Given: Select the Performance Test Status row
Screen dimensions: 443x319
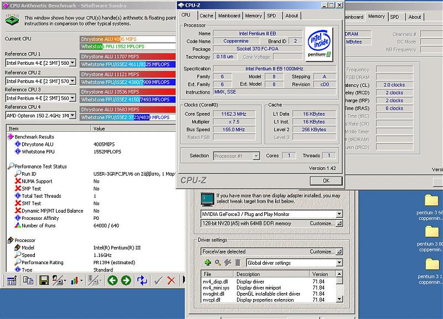Looking at the screenshot, I should click(x=40, y=166).
